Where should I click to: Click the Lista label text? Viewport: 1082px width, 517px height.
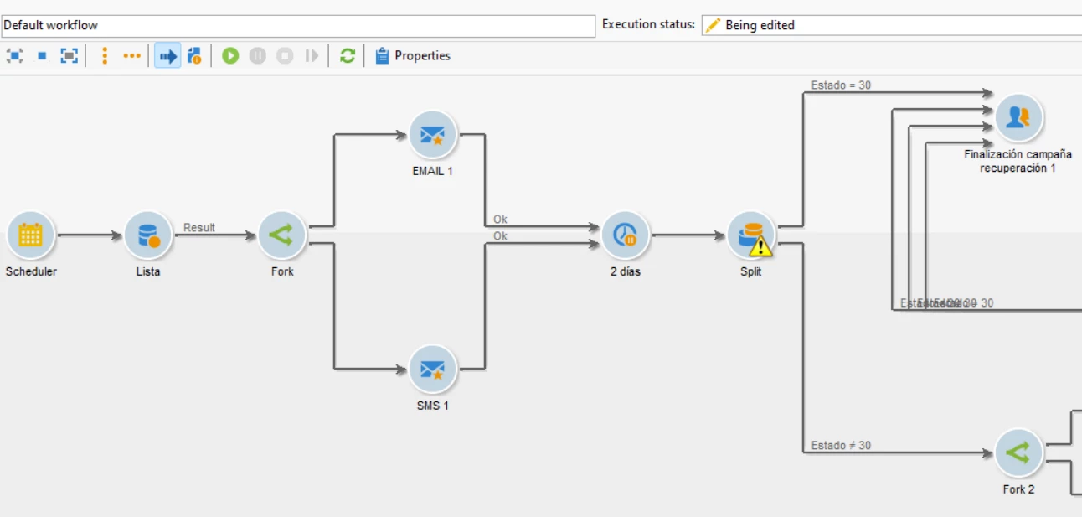pyautogui.click(x=148, y=272)
